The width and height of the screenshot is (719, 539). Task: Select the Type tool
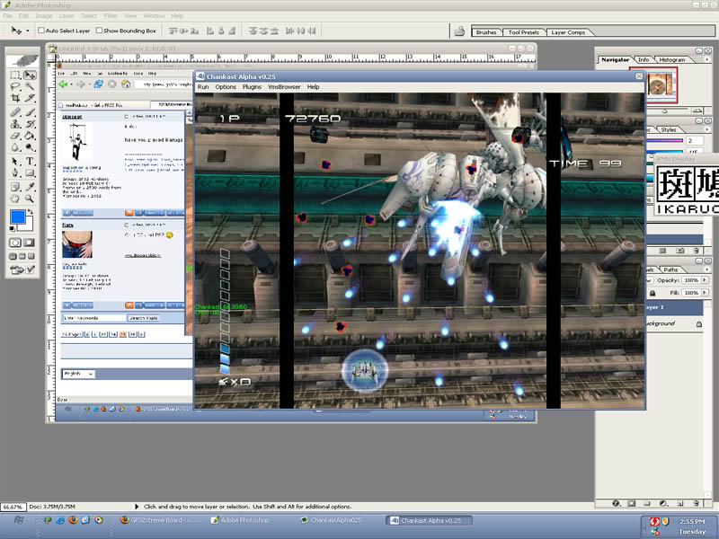click(x=30, y=162)
